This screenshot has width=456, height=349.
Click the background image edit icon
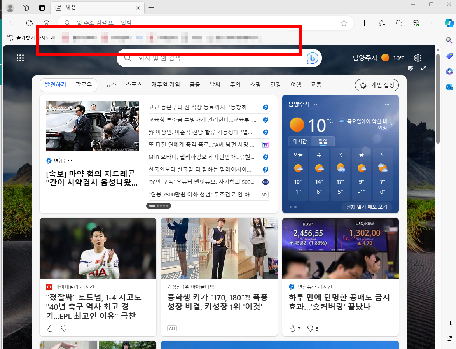(411, 68)
